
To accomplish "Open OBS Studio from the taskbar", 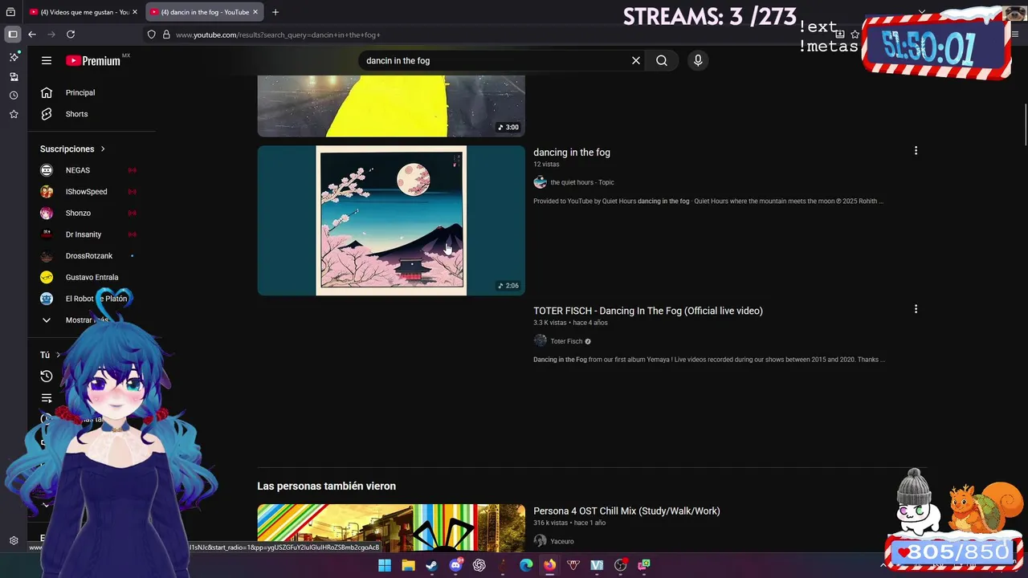I will tap(620, 565).
